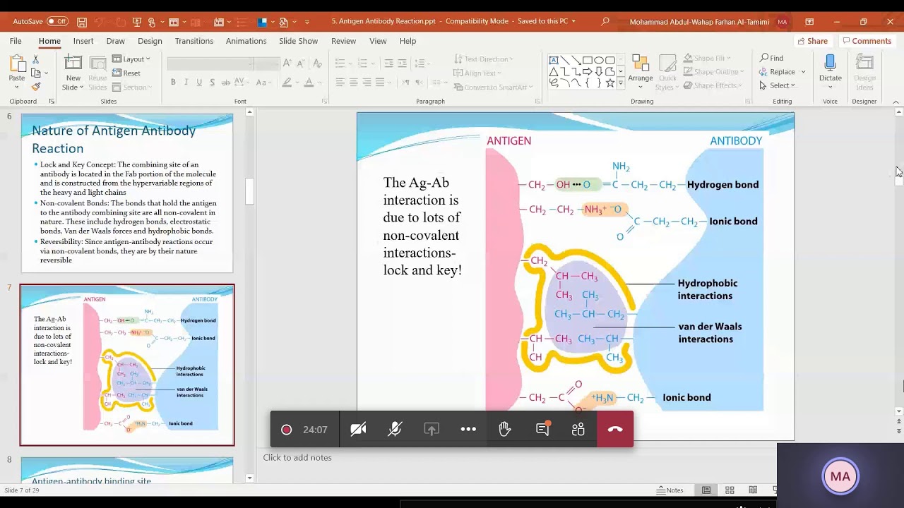The height and width of the screenshot is (508, 904).
Task: Raise hand in the meeting call bar
Action: [505, 429]
